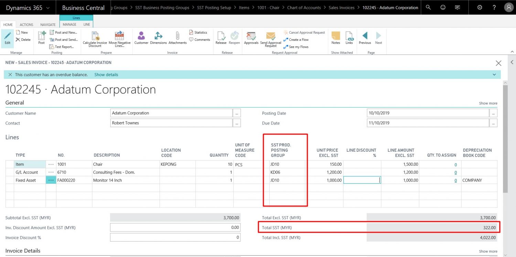Switch to the ACTIONS ribbon tab
This screenshot has height=257, width=516.
click(x=26, y=25)
